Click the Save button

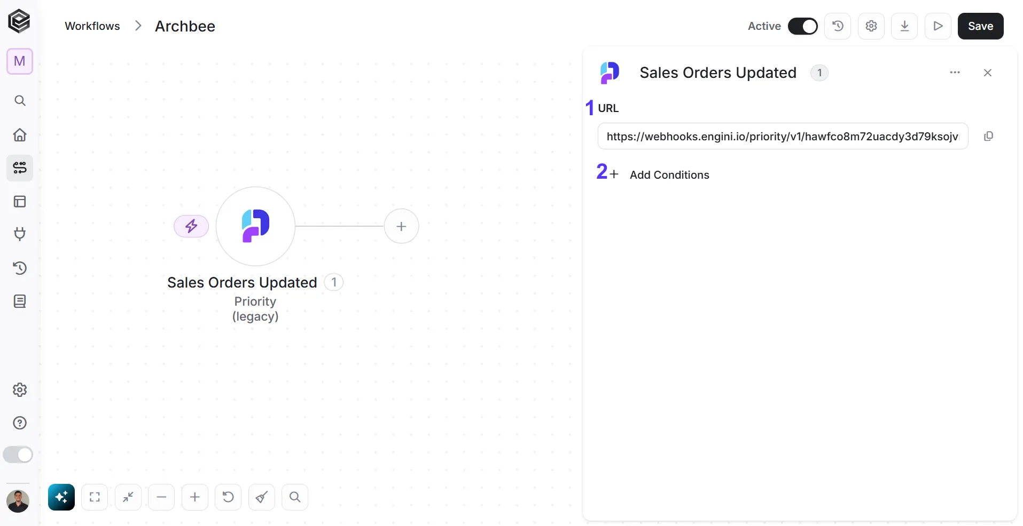[980, 26]
